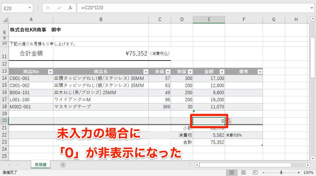Image resolution: width=316 pixels, height=176 pixels.
Task: Click the vertical scrollbar thumb
Action: 313,58
